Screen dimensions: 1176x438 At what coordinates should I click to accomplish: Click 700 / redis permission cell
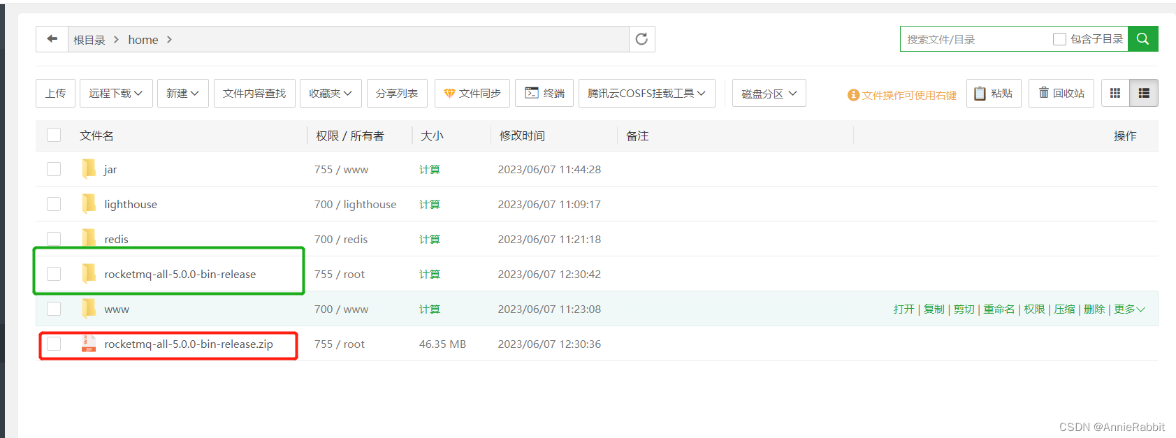(x=341, y=239)
